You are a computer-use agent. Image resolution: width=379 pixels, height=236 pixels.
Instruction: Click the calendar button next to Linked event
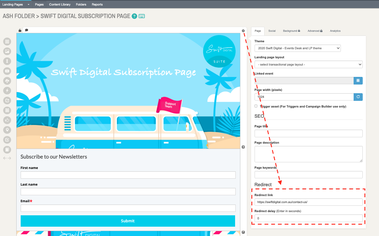(x=358, y=81)
